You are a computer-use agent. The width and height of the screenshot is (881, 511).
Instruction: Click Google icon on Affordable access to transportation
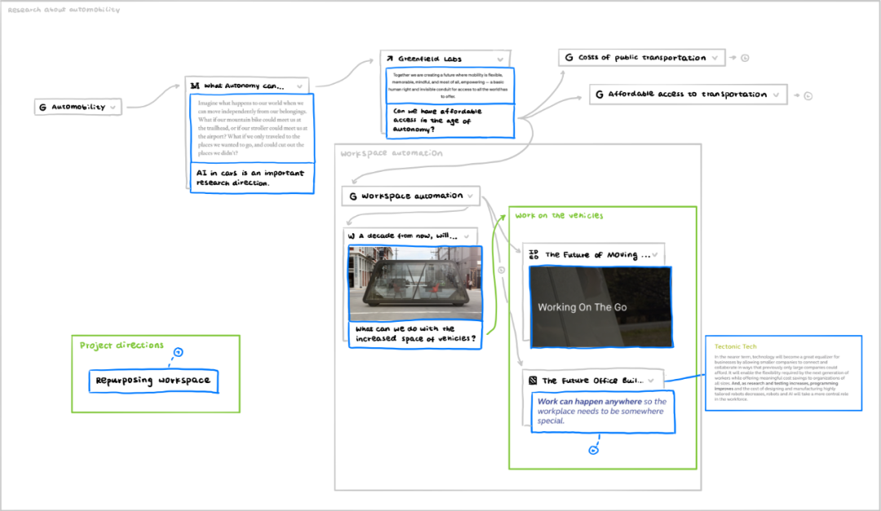600,95
